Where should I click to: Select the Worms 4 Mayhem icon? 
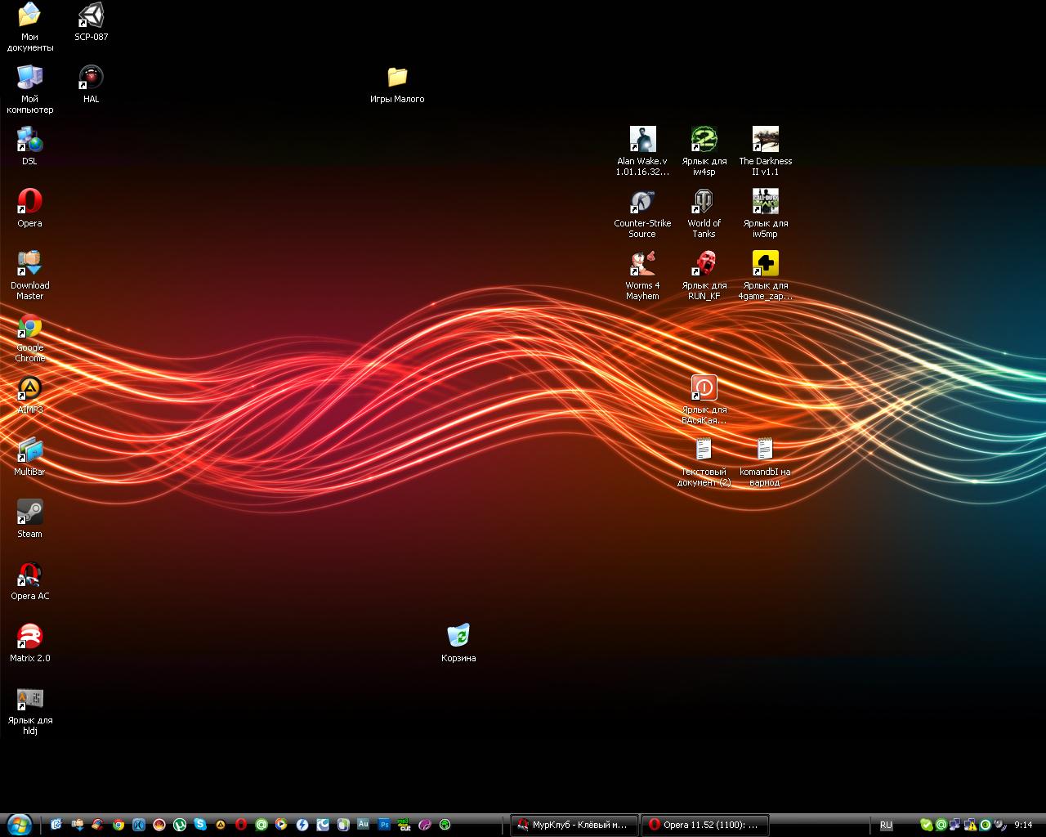click(642, 264)
